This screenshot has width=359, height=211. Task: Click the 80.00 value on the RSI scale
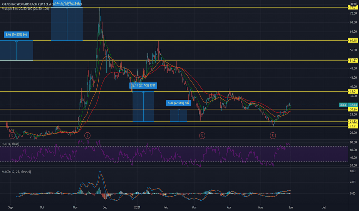pyautogui.click(x=353, y=142)
